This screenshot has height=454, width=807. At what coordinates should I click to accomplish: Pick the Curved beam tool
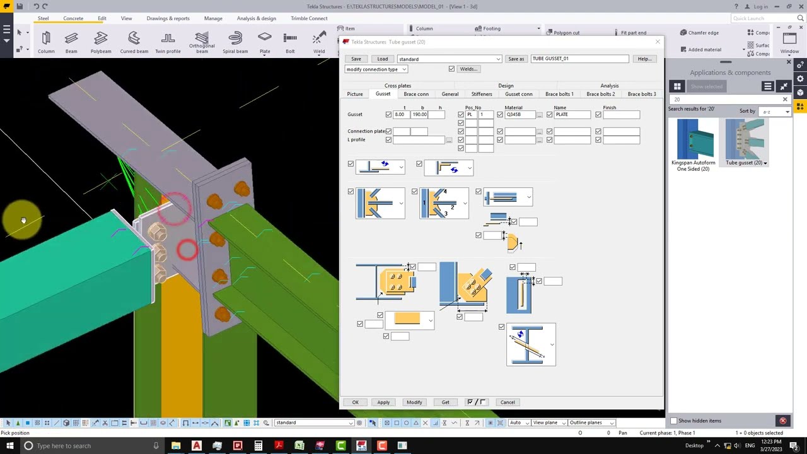(x=134, y=42)
